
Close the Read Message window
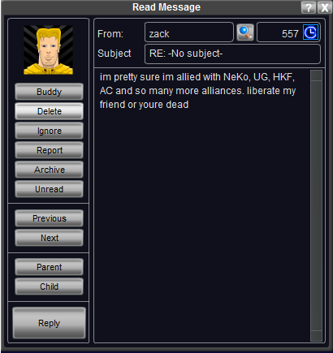point(324,7)
